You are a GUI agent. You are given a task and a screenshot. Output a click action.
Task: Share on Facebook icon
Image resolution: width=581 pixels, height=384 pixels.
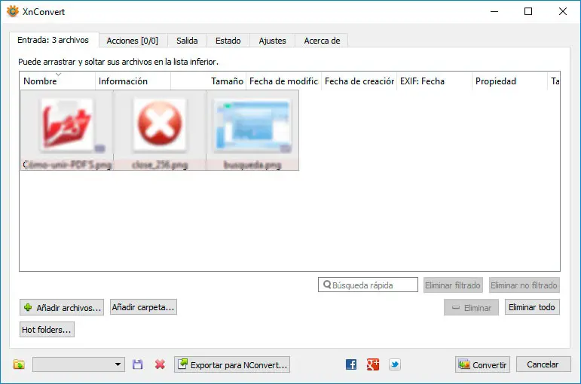pos(351,364)
